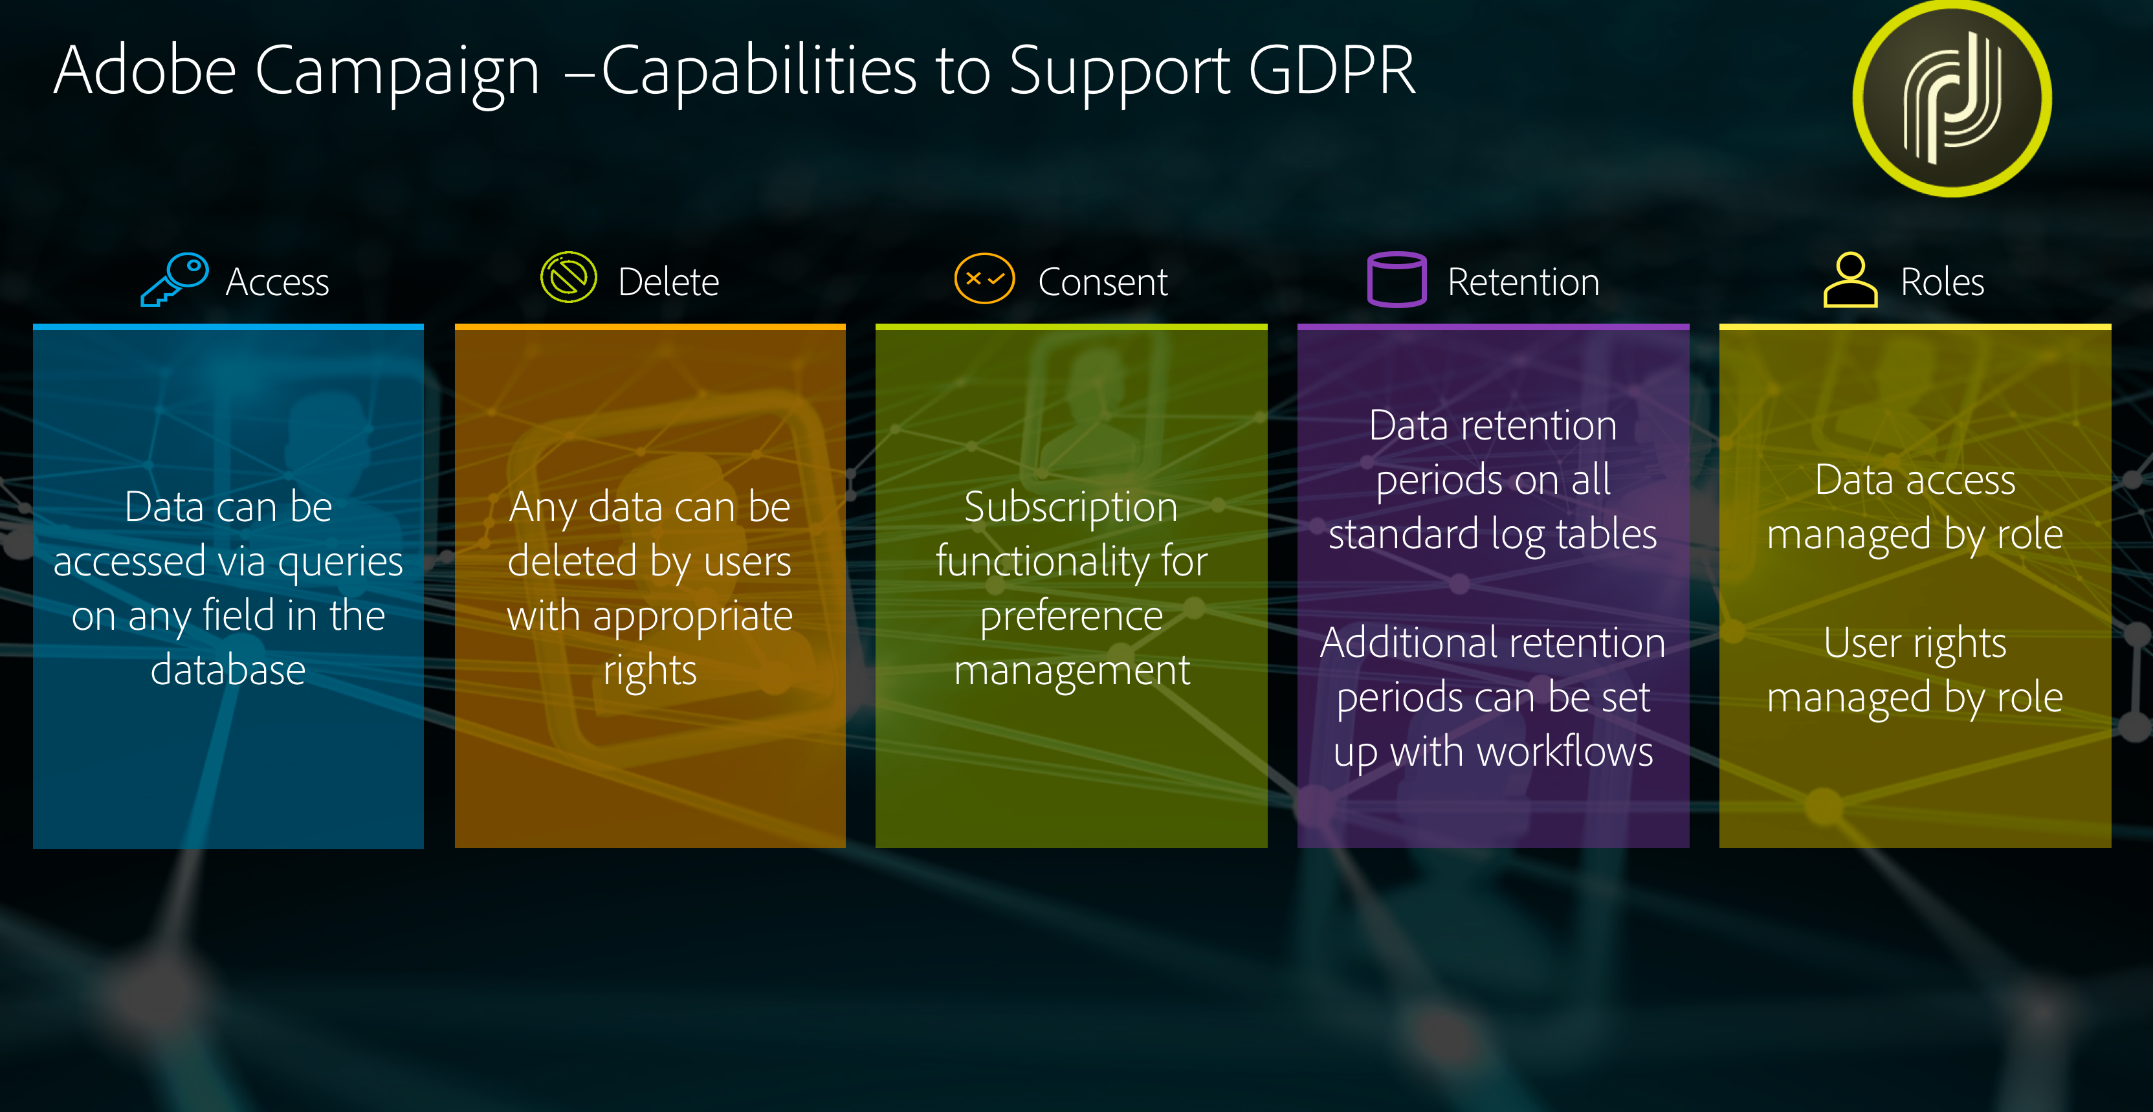The height and width of the screenshot is (1112, 2153).
Task: Click the purple Retention database cylinder icon
Action: pyautogui.click(x=1397, y=279)
